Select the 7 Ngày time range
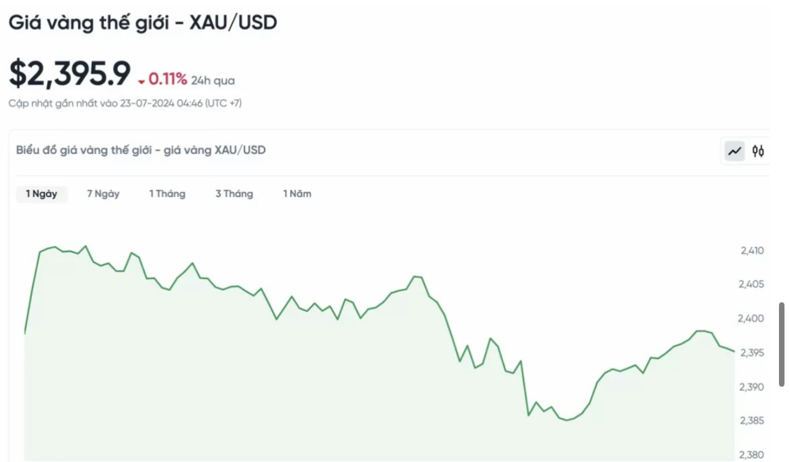The width and height of the screenshot is (790, 462). pos(103,194)
